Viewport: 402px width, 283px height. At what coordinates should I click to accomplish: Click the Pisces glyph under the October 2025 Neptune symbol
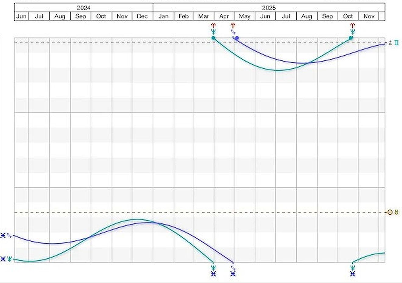353,274
